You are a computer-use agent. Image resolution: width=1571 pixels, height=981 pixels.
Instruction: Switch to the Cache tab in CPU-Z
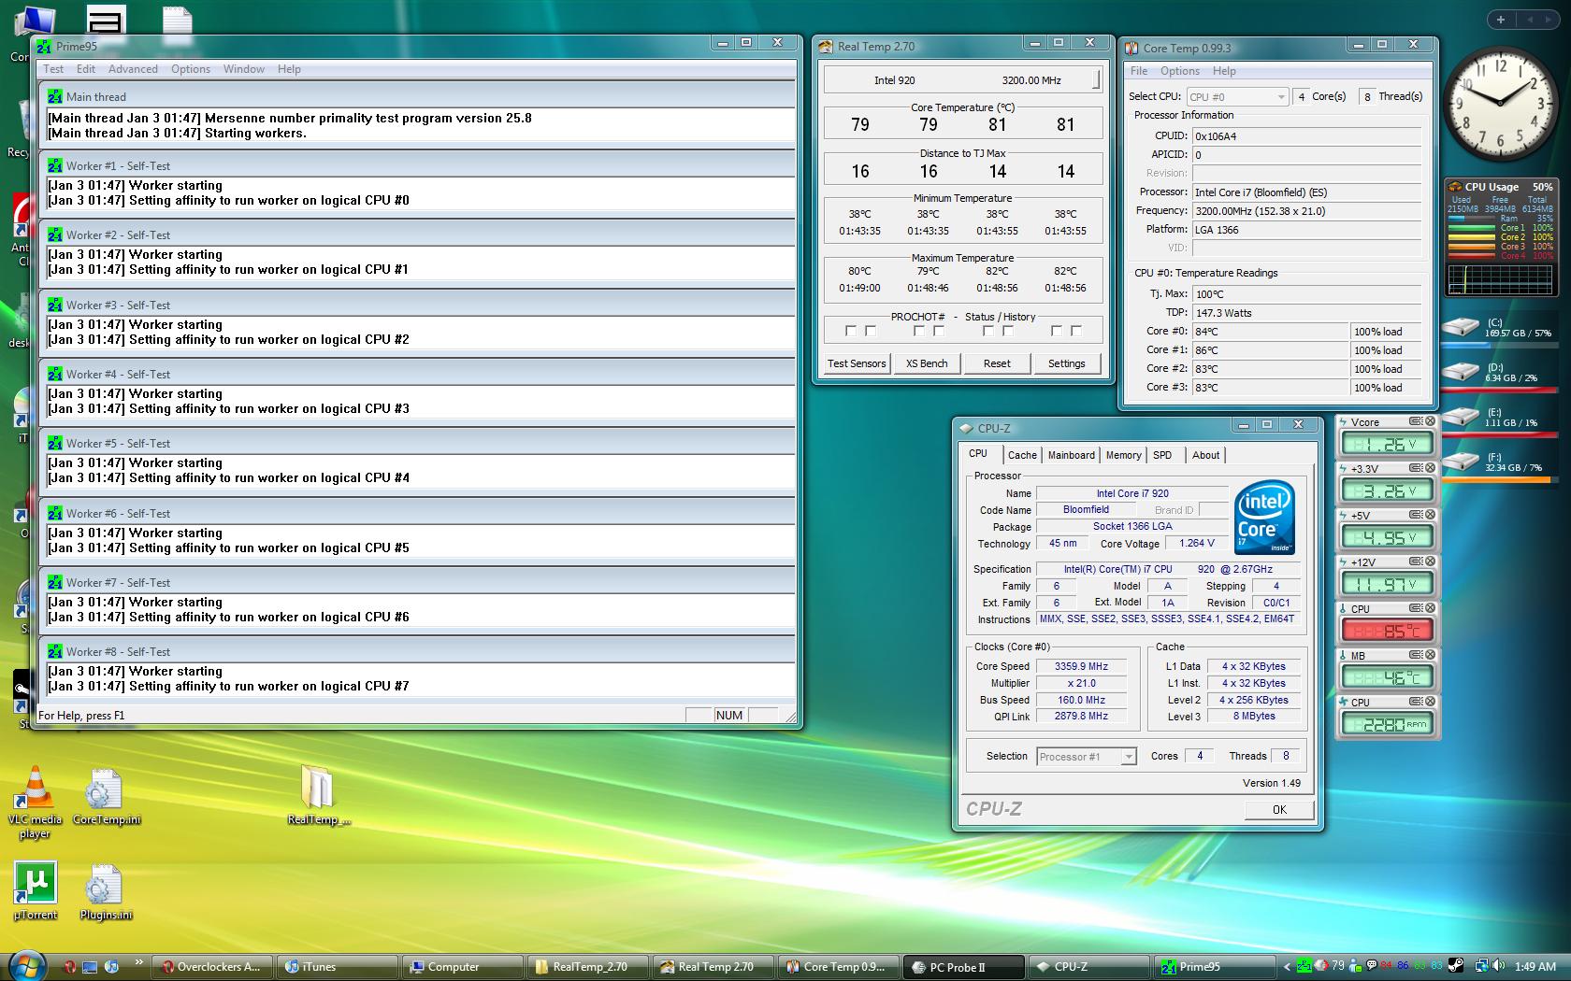1022,455
